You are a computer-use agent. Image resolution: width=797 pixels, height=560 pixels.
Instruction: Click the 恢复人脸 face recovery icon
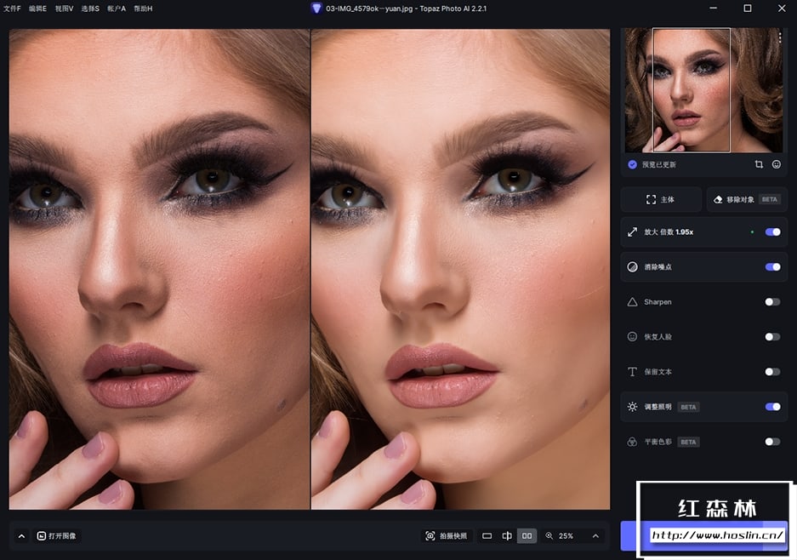[x=632, y=337]
